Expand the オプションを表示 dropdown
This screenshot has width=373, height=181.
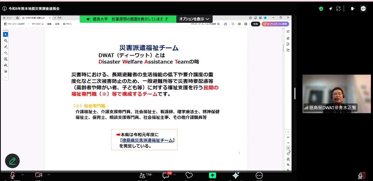[194, 19]
